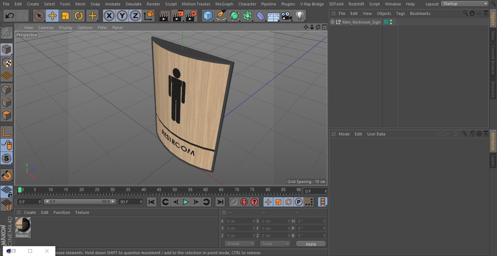
Task: Add a Cube primitive object
Action: tap(208, 16)
